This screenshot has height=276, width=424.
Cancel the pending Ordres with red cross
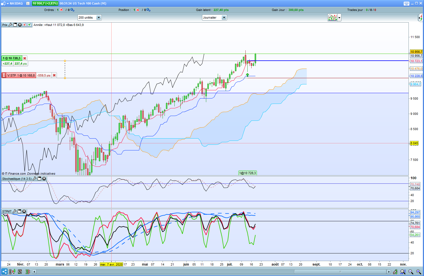coord(61,10)
